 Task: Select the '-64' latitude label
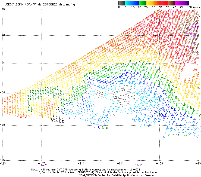2,62
